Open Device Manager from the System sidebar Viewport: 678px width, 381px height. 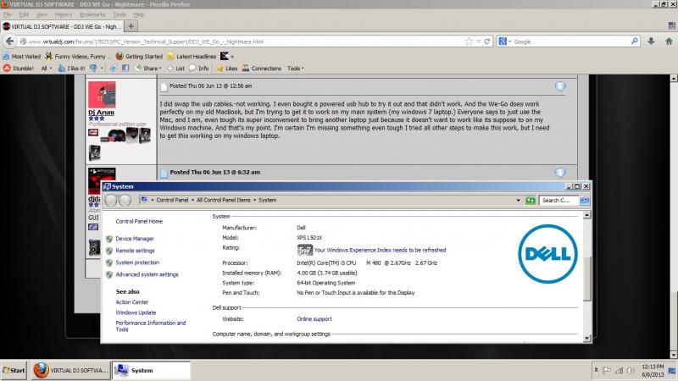135,239
